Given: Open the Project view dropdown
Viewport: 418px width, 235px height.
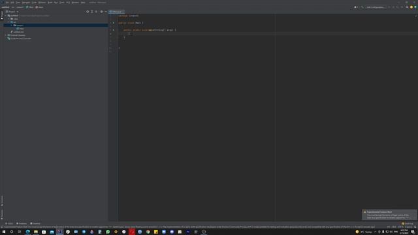Looking at the screenshot, I should (x=12, y=12).
